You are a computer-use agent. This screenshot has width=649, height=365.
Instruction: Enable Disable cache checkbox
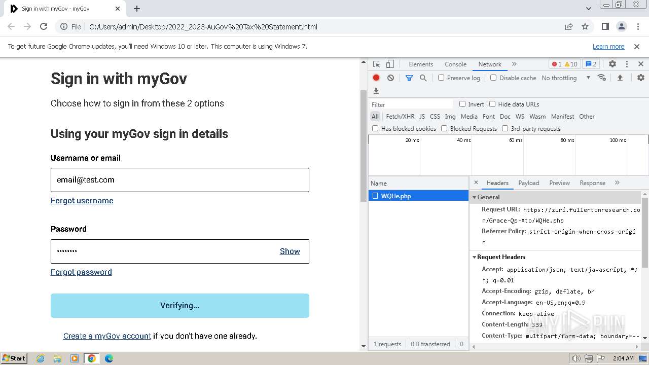(x=493, y=78)
